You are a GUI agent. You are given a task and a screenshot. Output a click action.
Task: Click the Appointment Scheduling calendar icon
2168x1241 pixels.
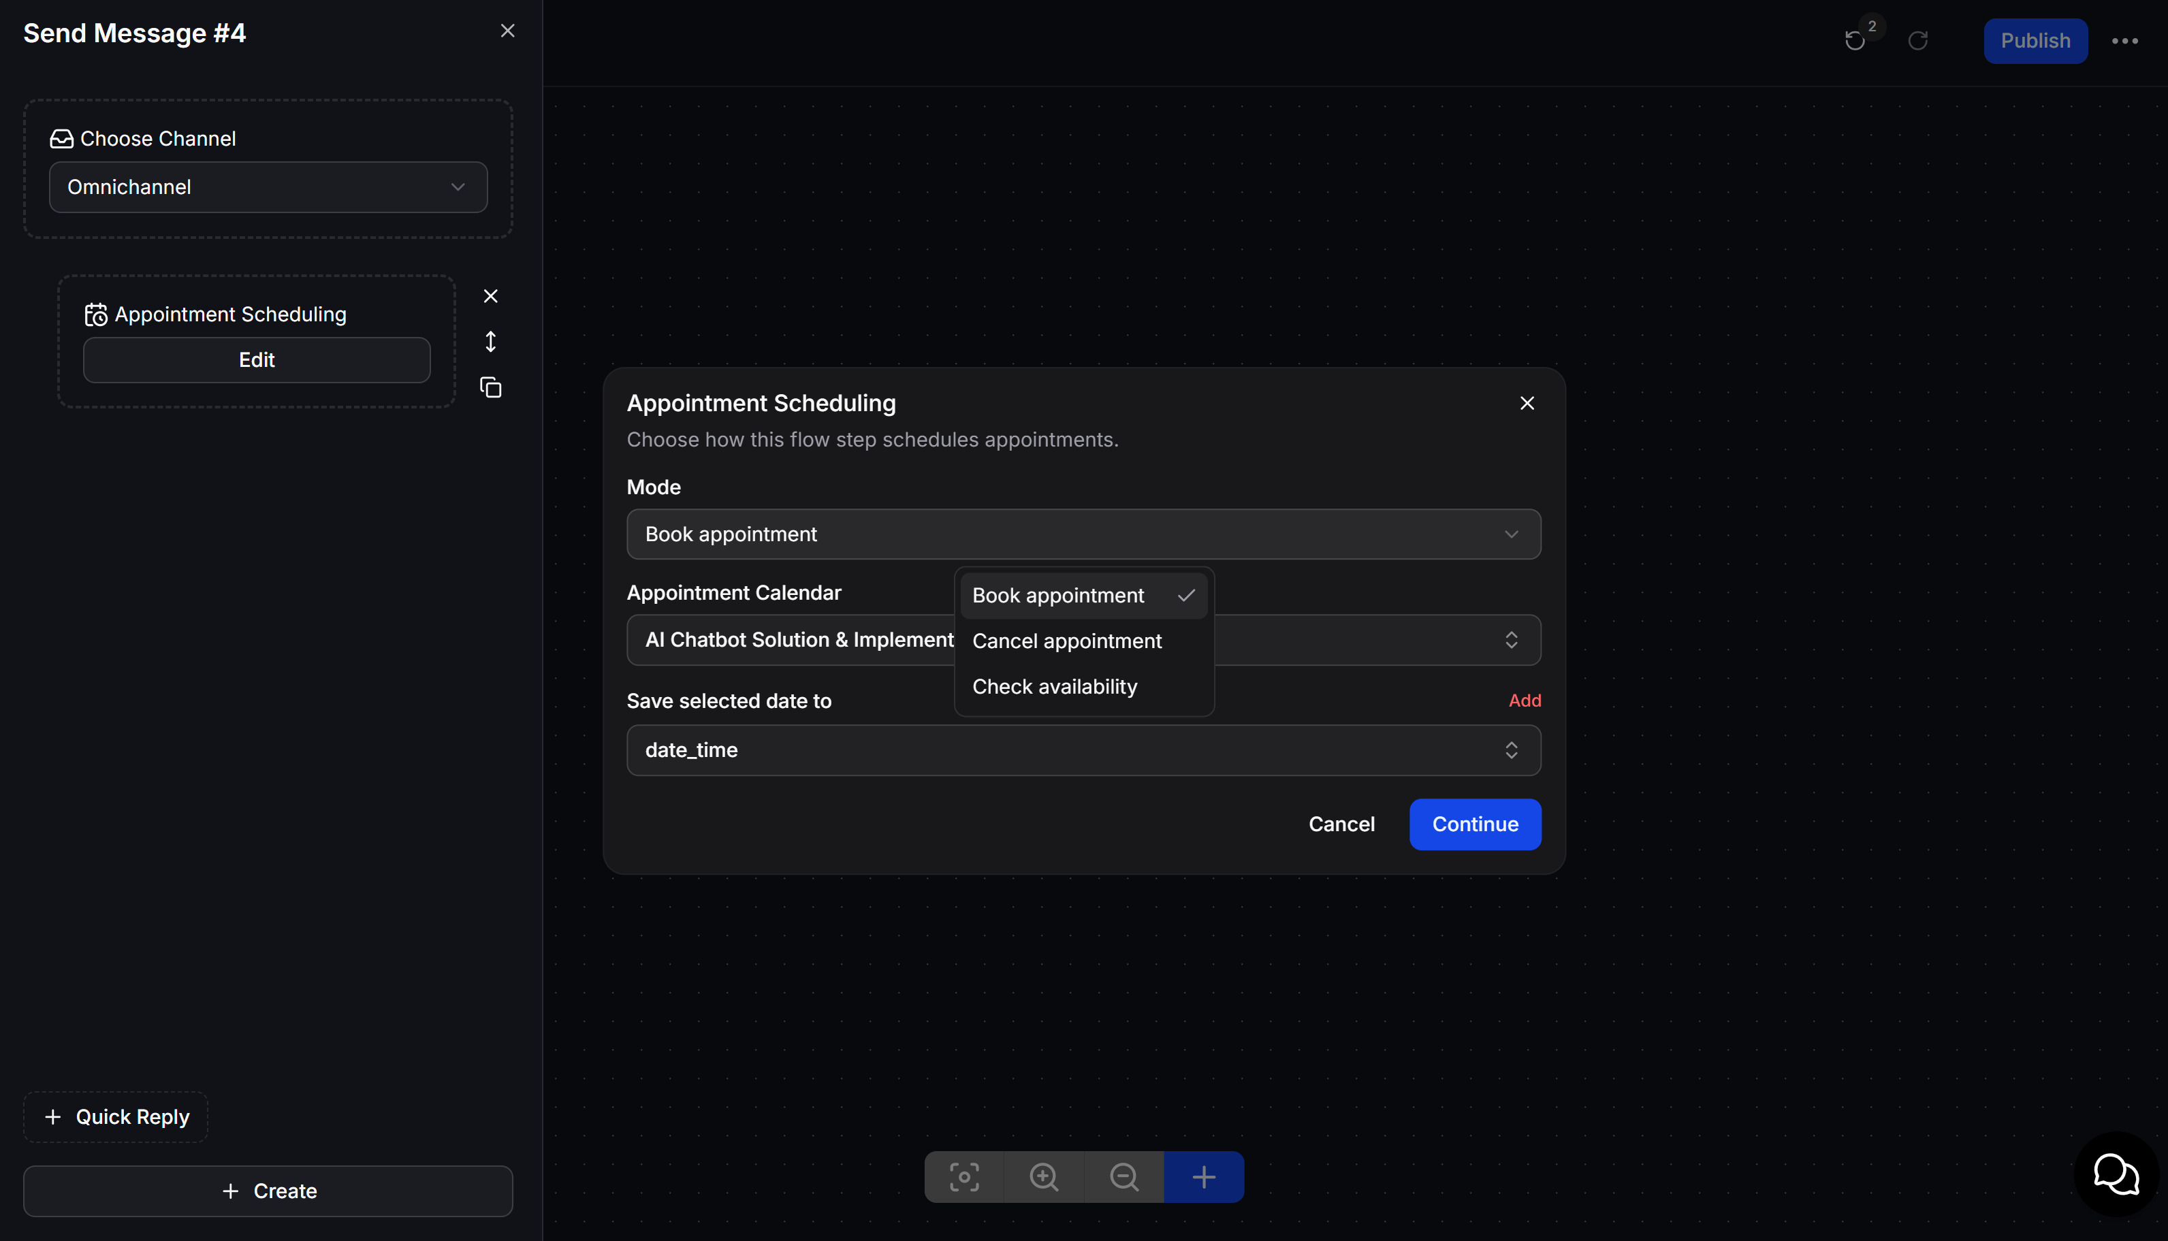click(95, 315)
